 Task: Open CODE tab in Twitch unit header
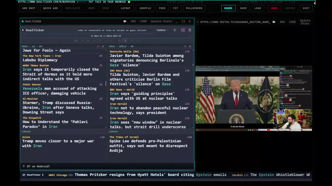[x=292, y=22]
